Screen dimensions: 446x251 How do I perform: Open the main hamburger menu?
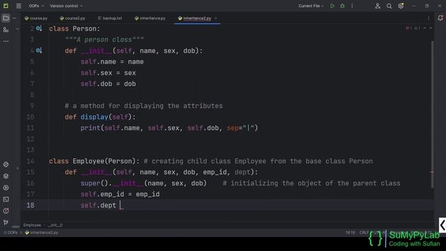[x=19, y=6]
